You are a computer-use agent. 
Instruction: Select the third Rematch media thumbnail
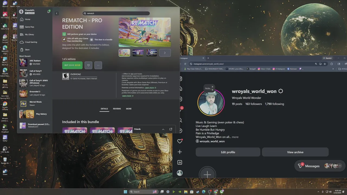[152, 53]
